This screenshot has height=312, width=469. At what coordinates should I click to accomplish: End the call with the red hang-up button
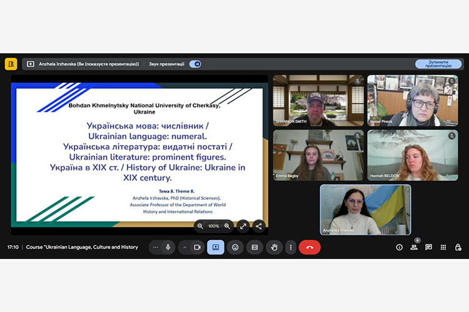tap(310, 247)
